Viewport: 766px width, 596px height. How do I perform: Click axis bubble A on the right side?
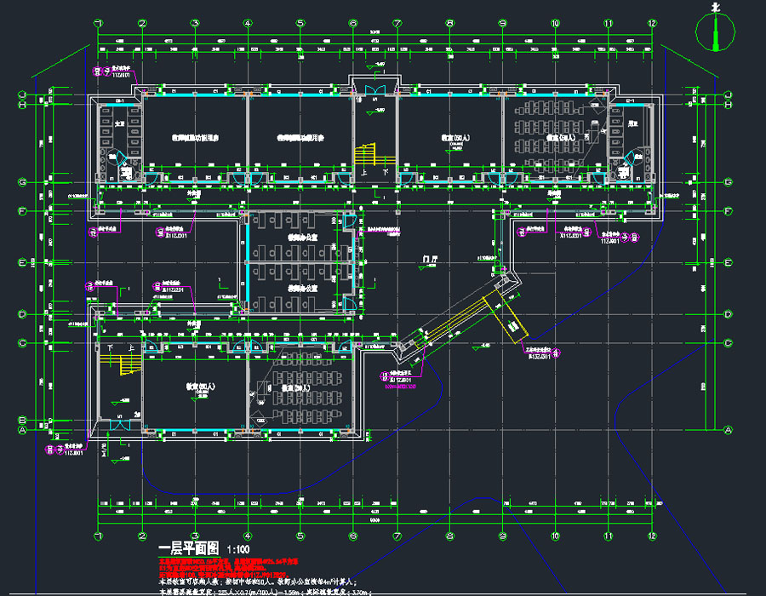point(728,430)
